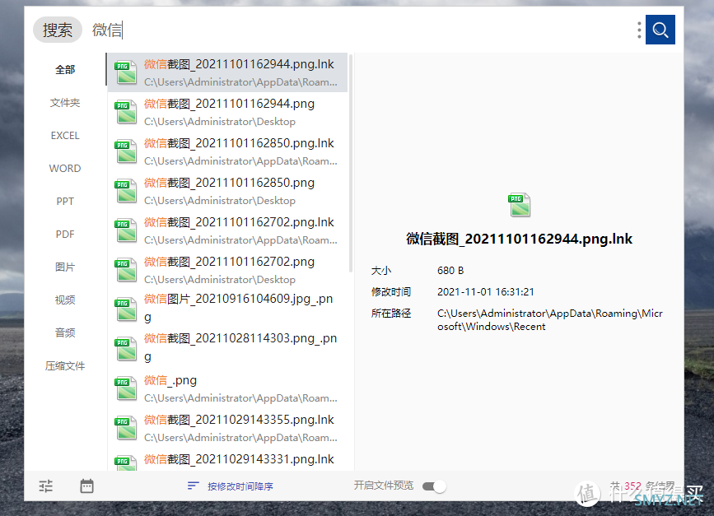Click PNG icon of 微信截图_20211101162702.png Desktop row
714x516 pixels.
tap(125, 270)
